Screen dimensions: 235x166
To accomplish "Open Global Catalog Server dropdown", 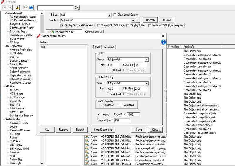I will pyautogui.click(x=146, y=83).
